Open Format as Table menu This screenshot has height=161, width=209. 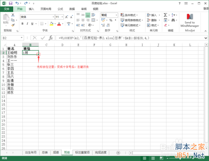[132, 20]
